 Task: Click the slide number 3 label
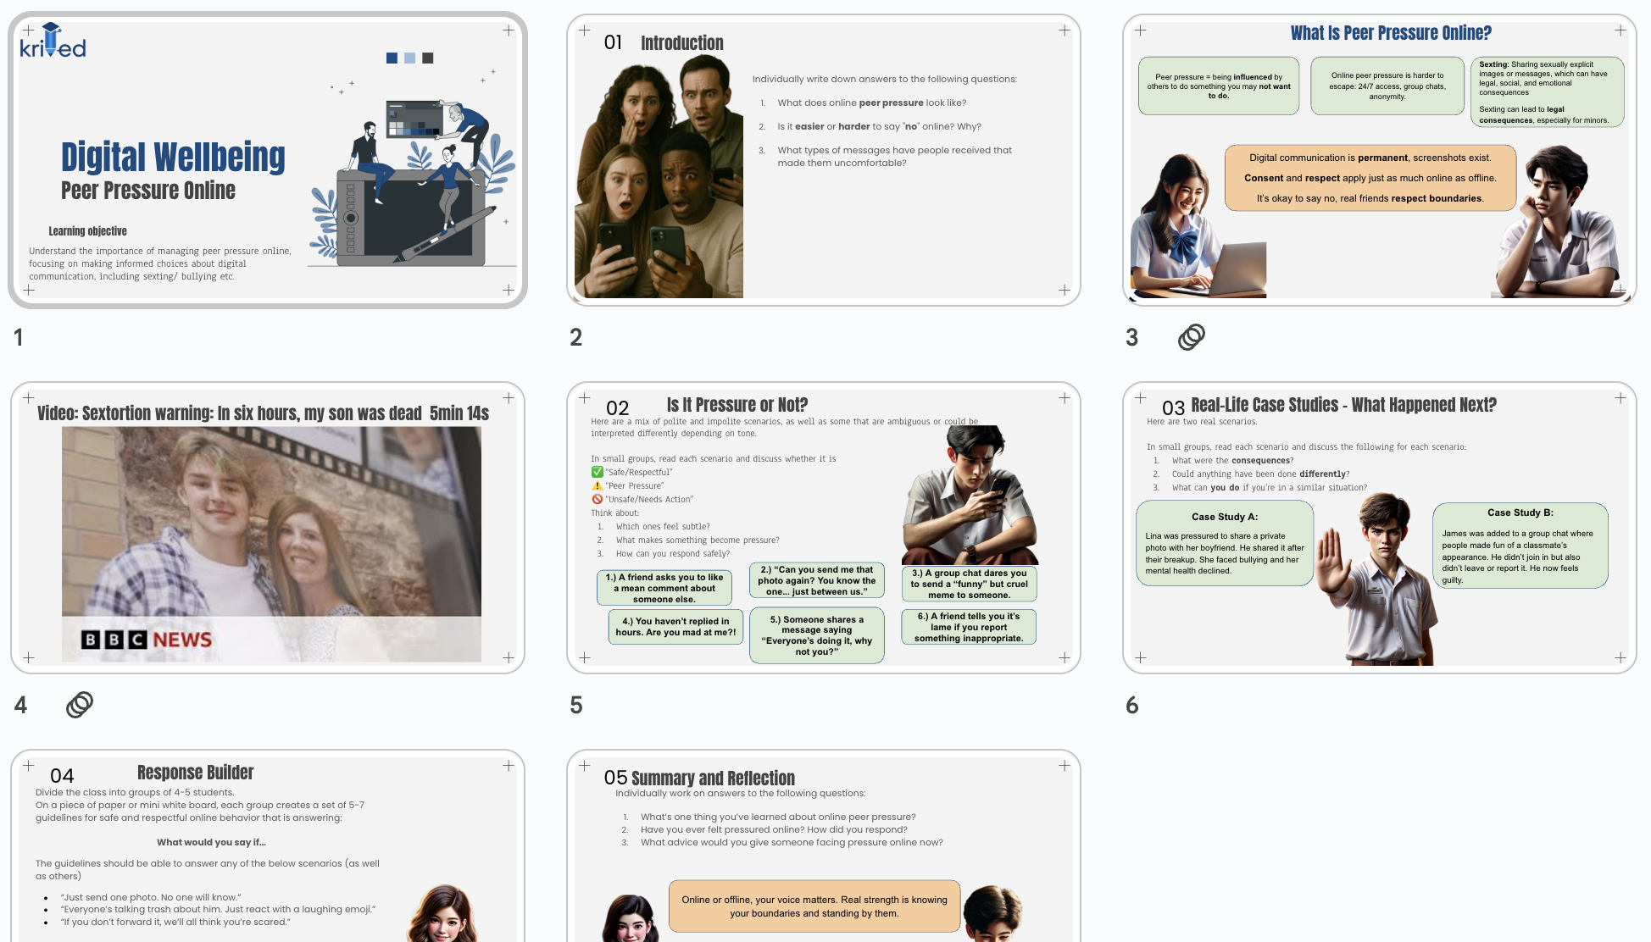[x=1134, y=337]
